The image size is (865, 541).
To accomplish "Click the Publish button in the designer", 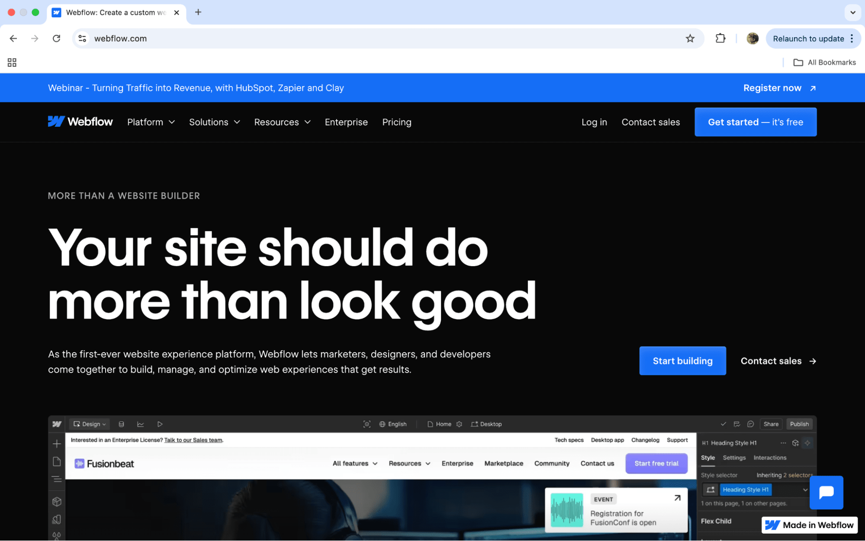I will pyautogui.click(x=799, y=424).
